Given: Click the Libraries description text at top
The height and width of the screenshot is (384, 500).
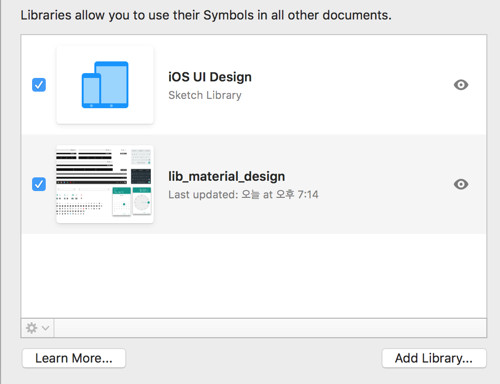Looking at the screenshot, I should 206,15.
